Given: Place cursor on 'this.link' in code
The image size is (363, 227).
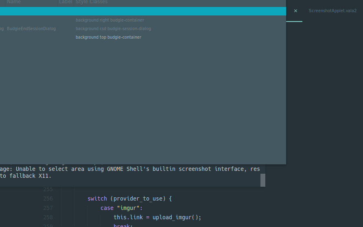Looking at the screenshot, I should (128, 217).
